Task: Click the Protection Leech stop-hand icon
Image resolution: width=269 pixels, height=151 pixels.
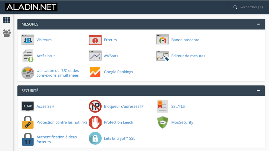Action: pyautogui.click(x=95, y=122)
